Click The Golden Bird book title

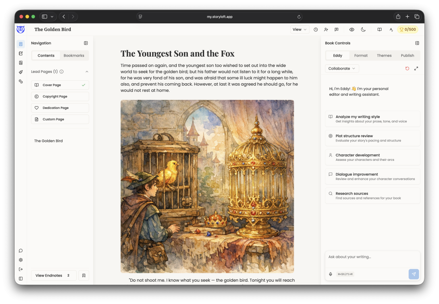coord(53,30)
